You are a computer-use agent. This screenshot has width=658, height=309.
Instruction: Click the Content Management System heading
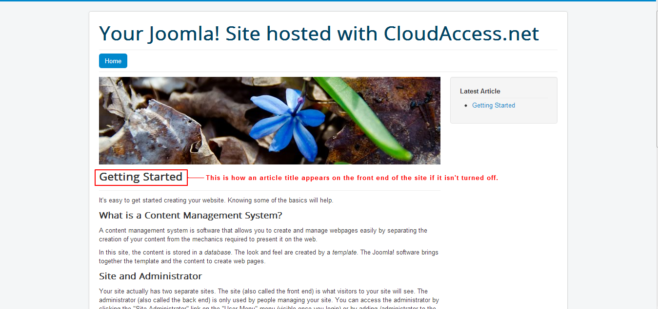pyautogui.click(x=191, y=215)
